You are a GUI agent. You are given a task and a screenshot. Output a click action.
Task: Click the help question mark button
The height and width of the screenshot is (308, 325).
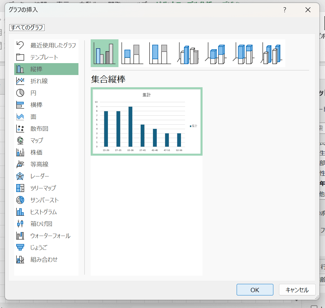(x=284, y=10)
